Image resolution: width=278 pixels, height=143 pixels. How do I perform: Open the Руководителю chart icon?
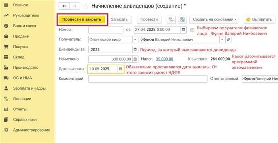coord(6,15)
